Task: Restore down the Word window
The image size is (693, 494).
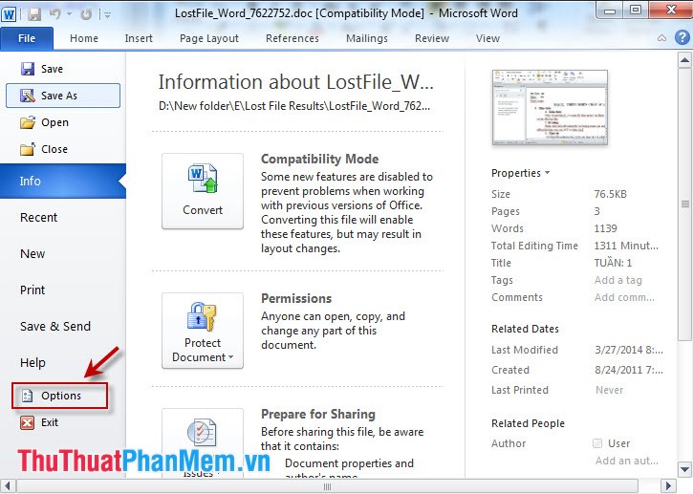Action: tap(635, 10)
